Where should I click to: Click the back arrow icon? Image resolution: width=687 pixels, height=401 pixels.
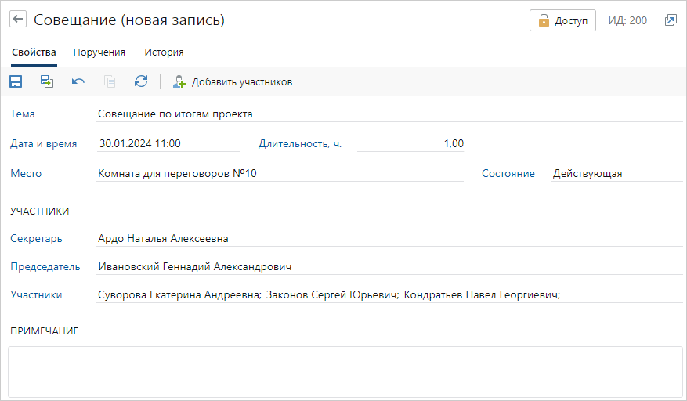pyautogui.click(x=18, y=20)
